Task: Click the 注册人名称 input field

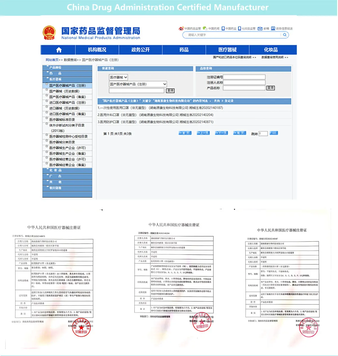Action: [244, 82]
